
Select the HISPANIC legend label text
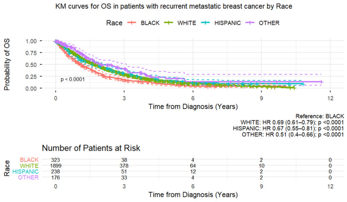pyautogui.click(x=228, y=23)
